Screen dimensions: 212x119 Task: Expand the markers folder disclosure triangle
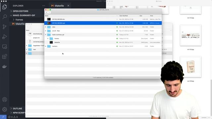tap(46, 46)
